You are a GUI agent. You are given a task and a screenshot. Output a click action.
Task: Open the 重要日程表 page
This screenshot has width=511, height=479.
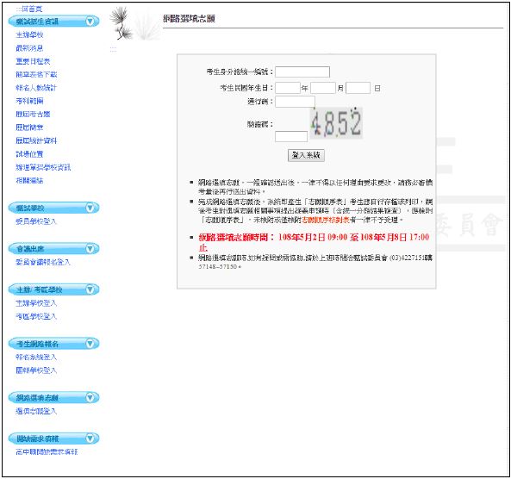point(33,61)
